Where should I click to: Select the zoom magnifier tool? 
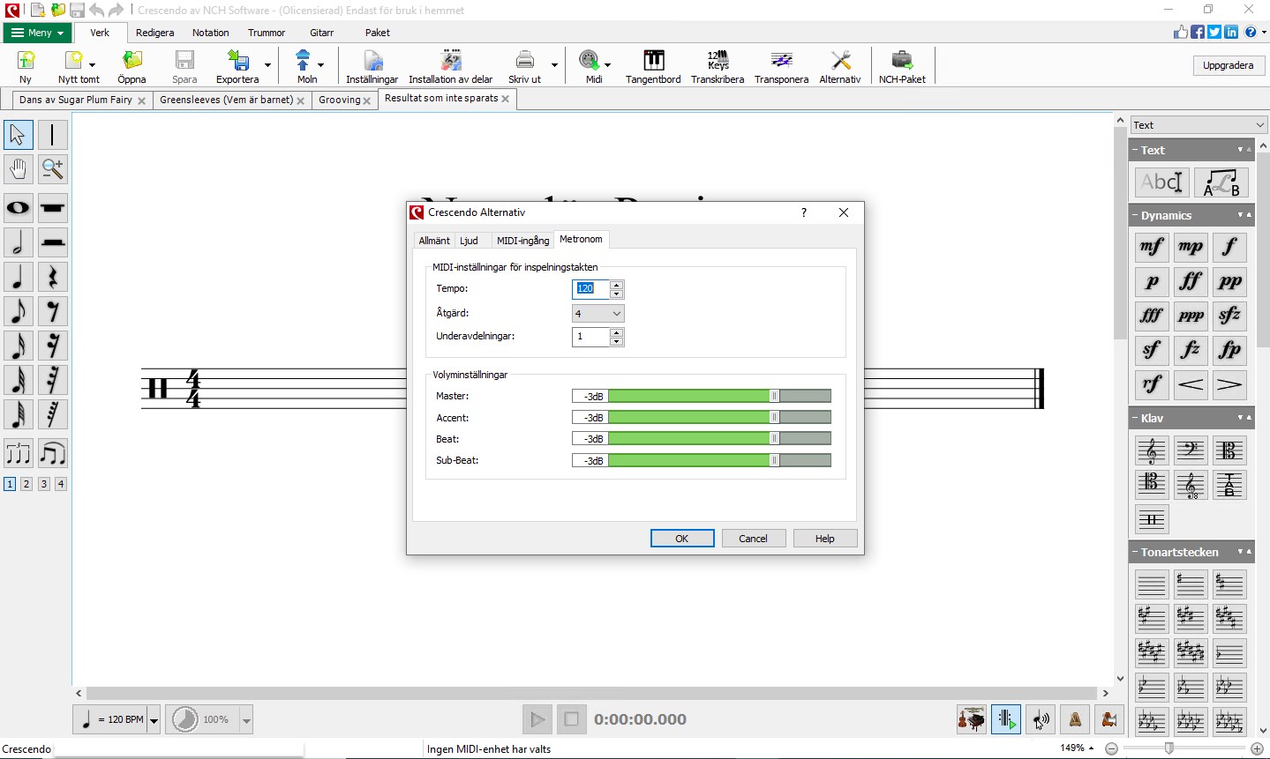(53, 168)
